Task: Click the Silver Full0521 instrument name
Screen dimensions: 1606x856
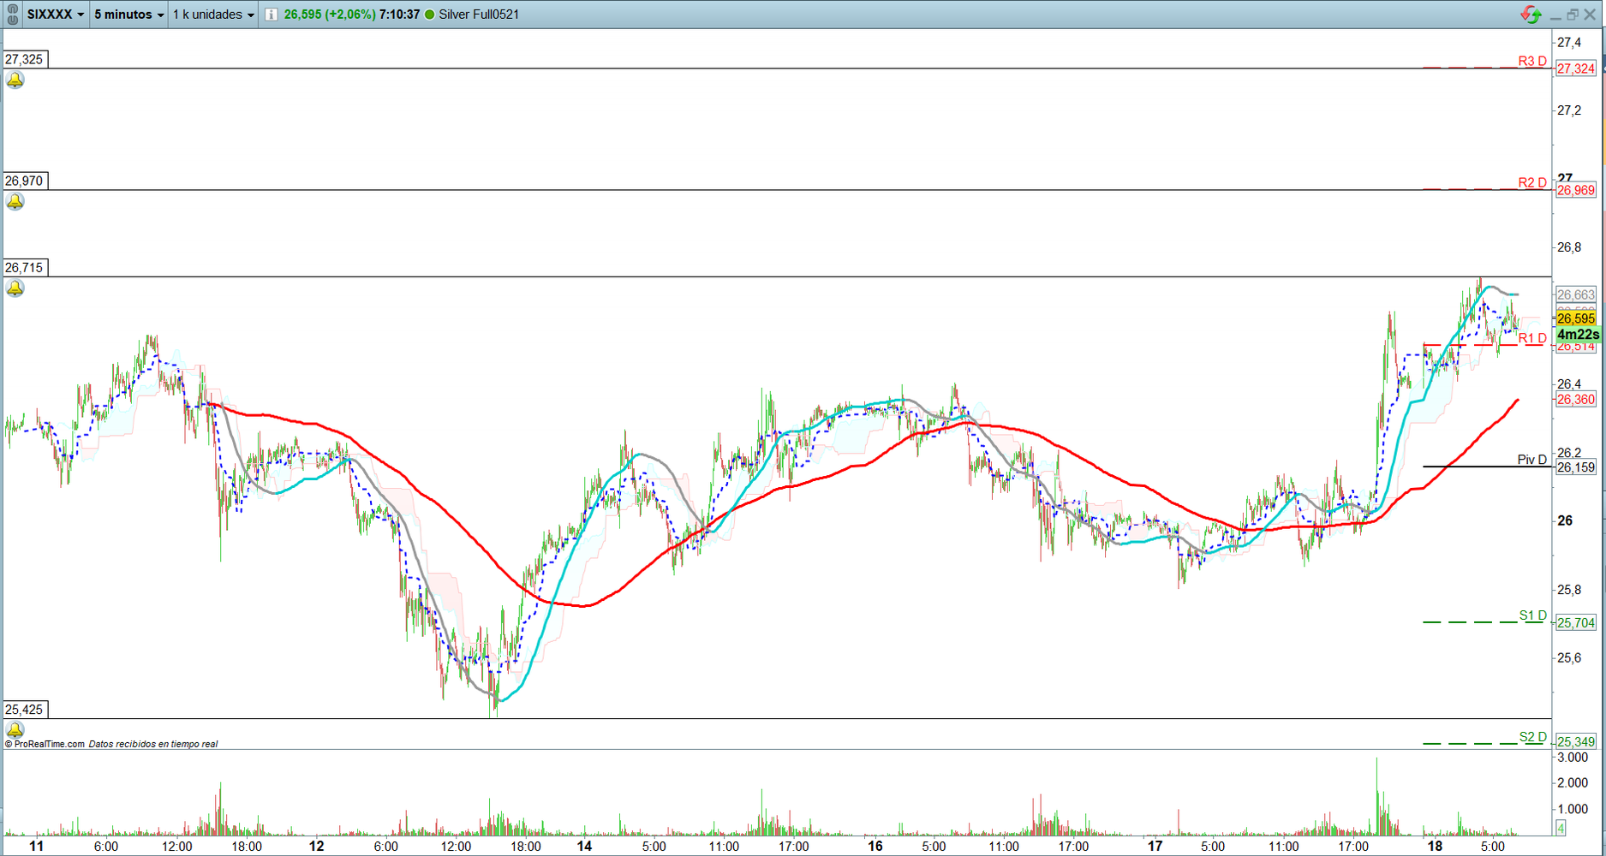Action: tap(479, 15)
